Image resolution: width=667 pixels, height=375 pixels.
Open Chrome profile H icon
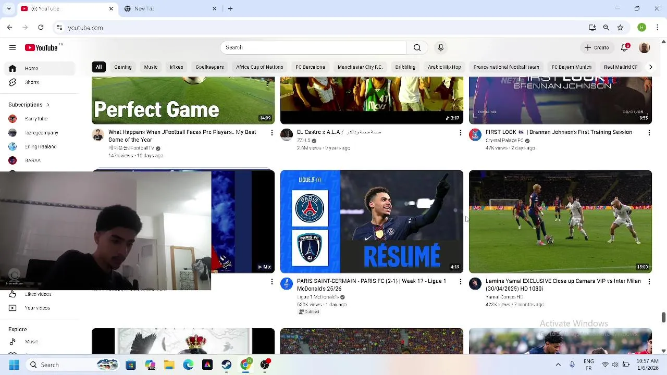click(641, 28)
